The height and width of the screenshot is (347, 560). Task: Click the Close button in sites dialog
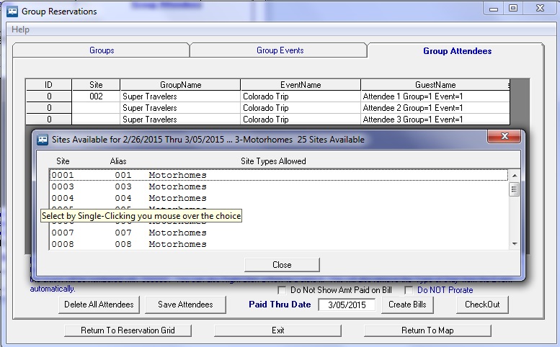282,265
